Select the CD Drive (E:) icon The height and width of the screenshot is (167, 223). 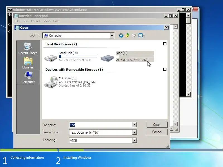[51, 82]
